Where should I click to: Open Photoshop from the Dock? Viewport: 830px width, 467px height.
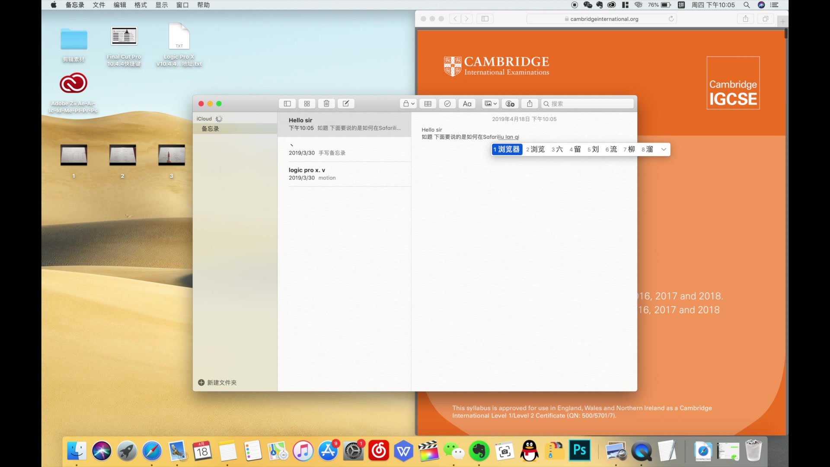[579, 451]
